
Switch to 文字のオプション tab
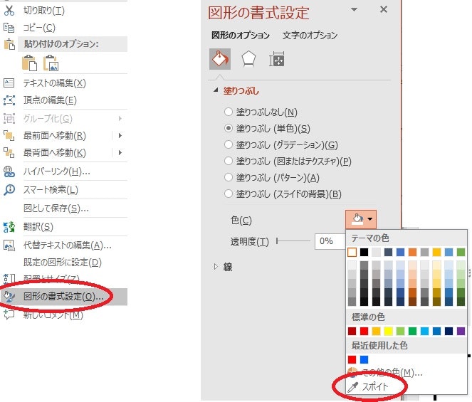tap(310, 35)
